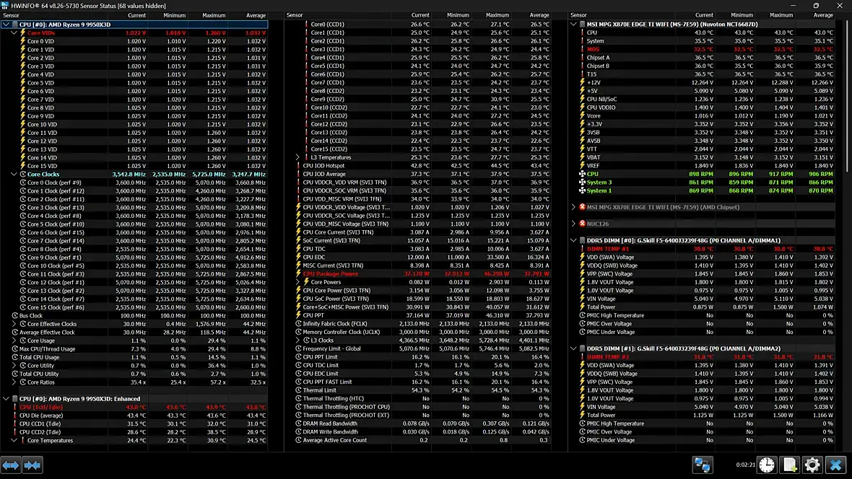
Task: Click the fan icon beside System 1
Action: (x=582, y=190)
